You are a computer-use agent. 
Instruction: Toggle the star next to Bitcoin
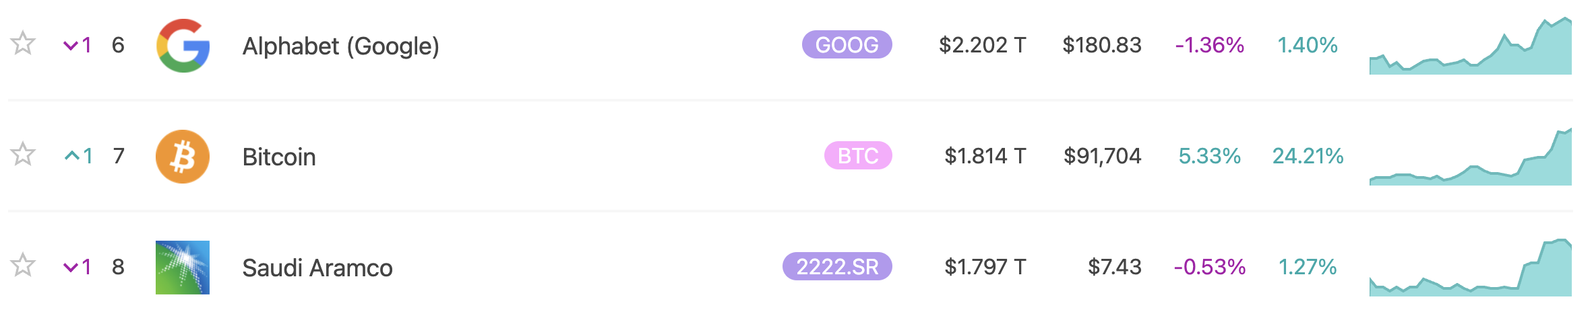[x=23, y=155]
